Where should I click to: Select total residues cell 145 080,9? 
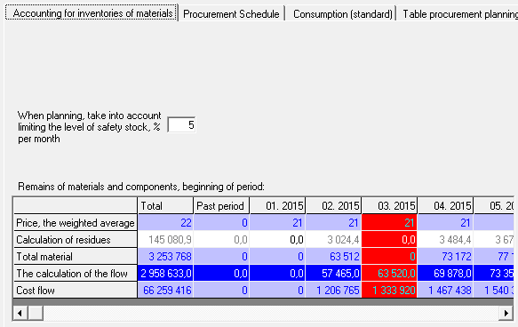(165, 239)
